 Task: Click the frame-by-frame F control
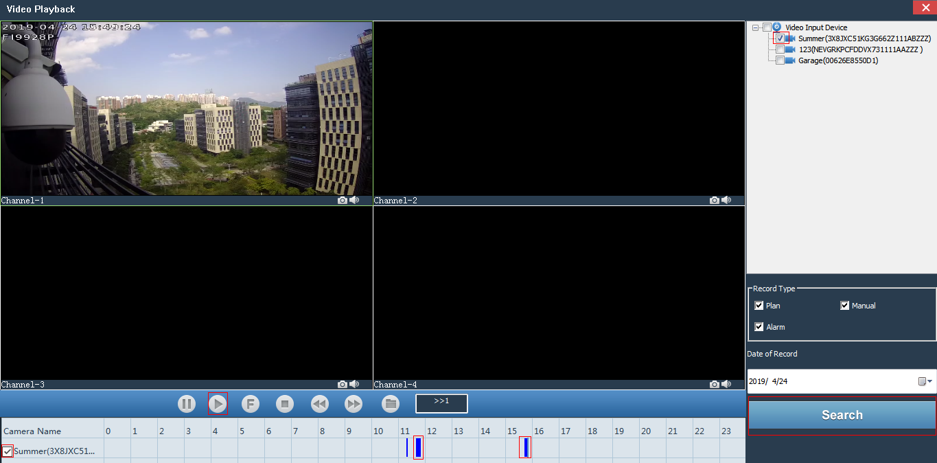pyautogui.click(x=250, y=404)
